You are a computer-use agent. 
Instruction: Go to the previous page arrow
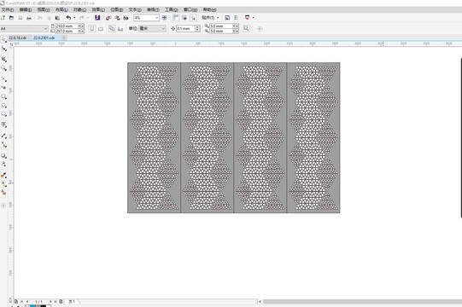click(x=27, y=301)
